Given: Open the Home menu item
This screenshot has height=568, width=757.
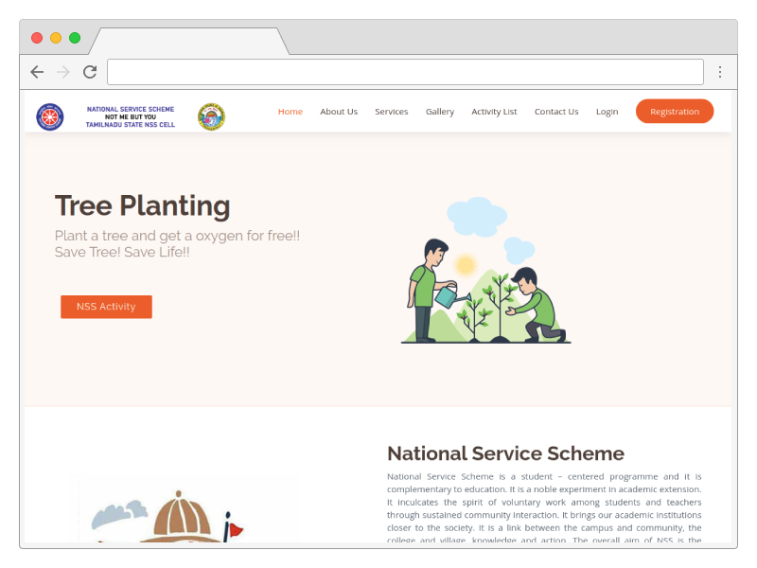Looking at the screenshot, I should pos(290,112).
